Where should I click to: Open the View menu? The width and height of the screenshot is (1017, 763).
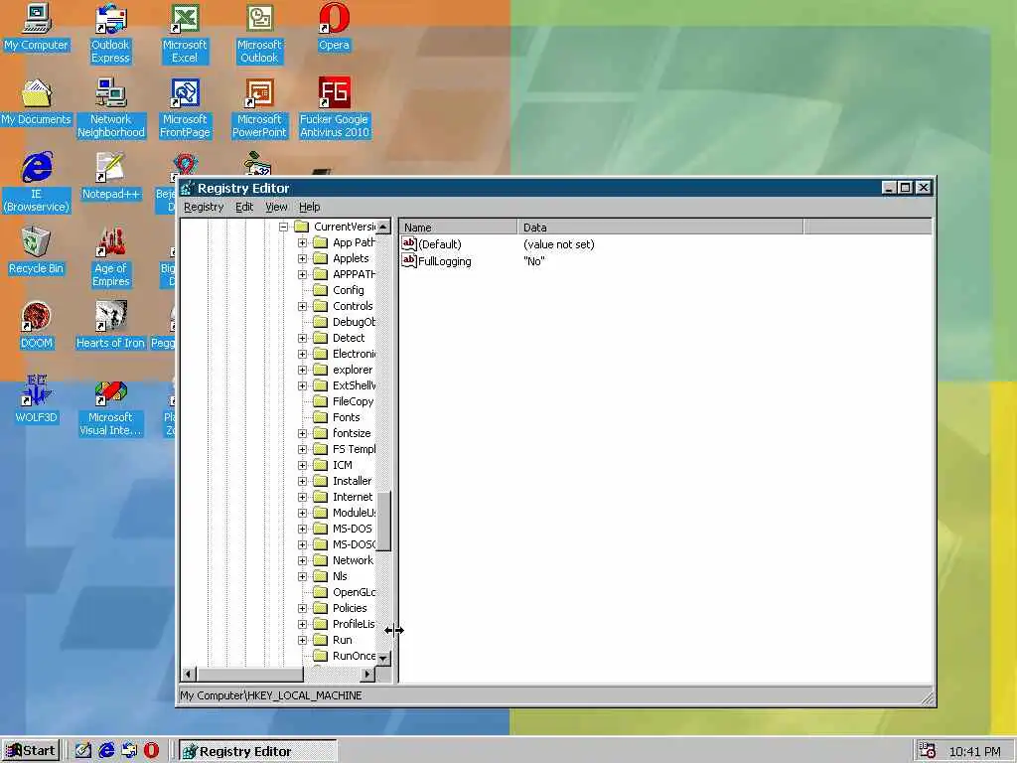click(276, 207)
